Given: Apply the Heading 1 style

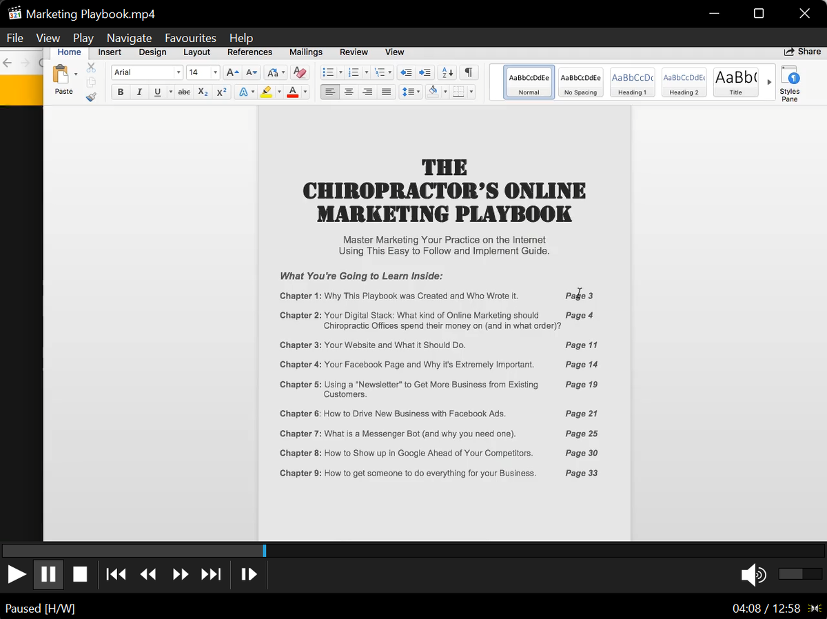Looking at the screenshot, I should click(x=632, y=83).
